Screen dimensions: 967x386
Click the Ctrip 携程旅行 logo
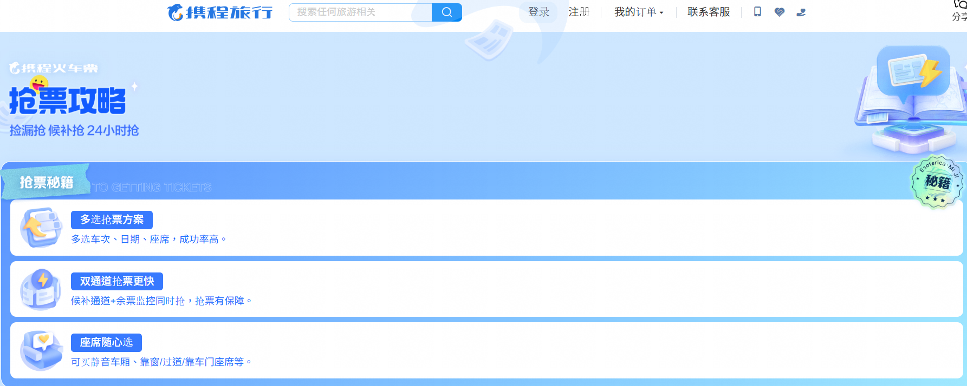[220, 12]
